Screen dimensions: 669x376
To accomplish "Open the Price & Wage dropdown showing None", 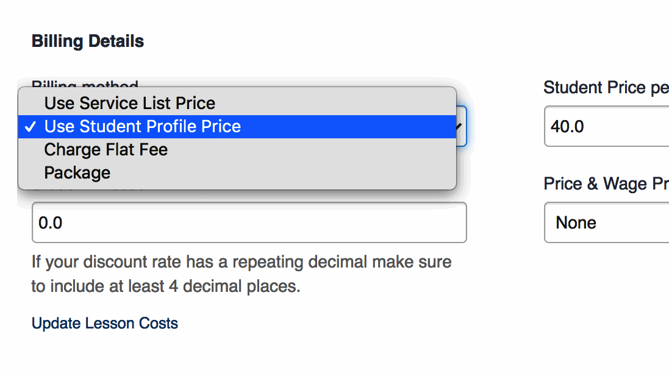I will coord(606,222).
